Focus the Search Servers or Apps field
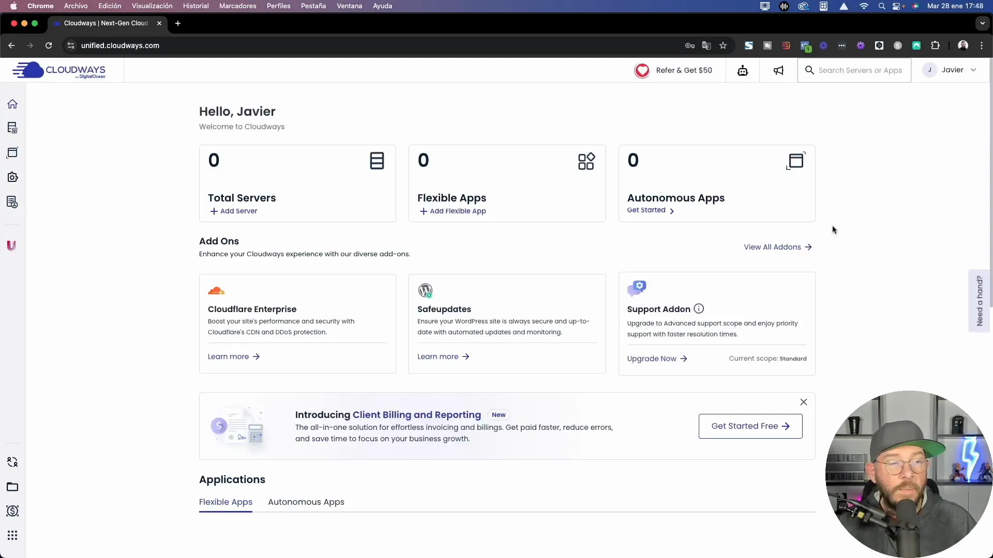The height and width of the screenshot is (558, 993). coord(854,70)
